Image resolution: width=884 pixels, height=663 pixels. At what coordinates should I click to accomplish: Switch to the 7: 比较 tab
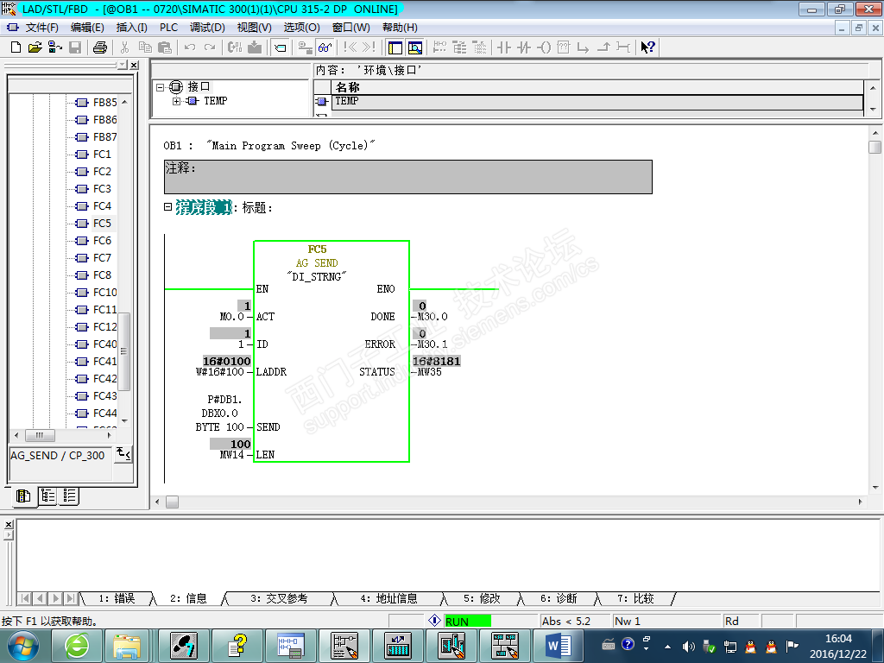(x=635, y=598)
